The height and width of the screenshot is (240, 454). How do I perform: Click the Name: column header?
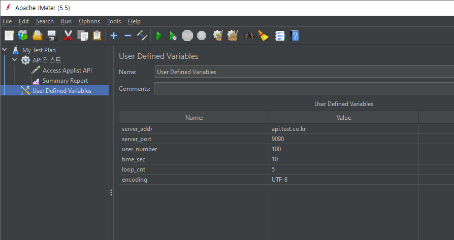point(194,117)
